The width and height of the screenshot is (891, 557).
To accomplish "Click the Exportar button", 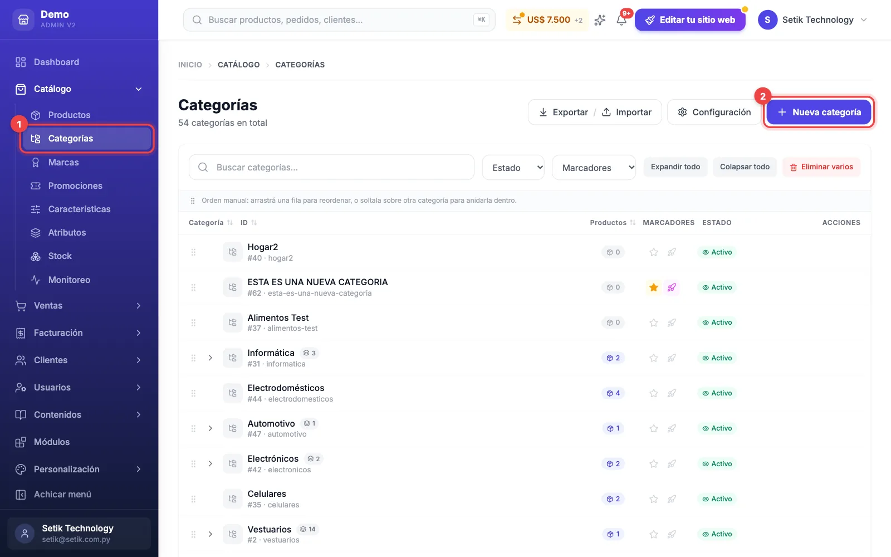I will (x=564, y=112).
